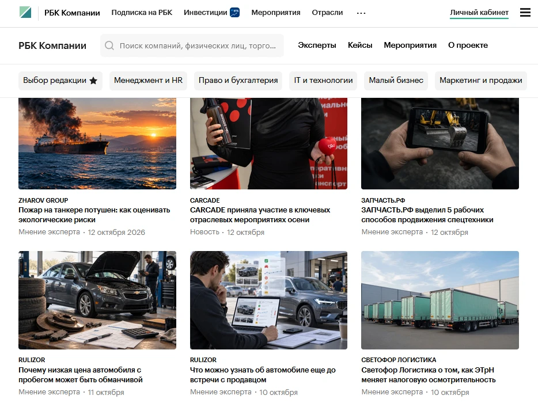538x403 pixels.
Task: Read article about ЗАПЧАСТЬ.РФ спецтехники promotion
Action: [427, 215]
